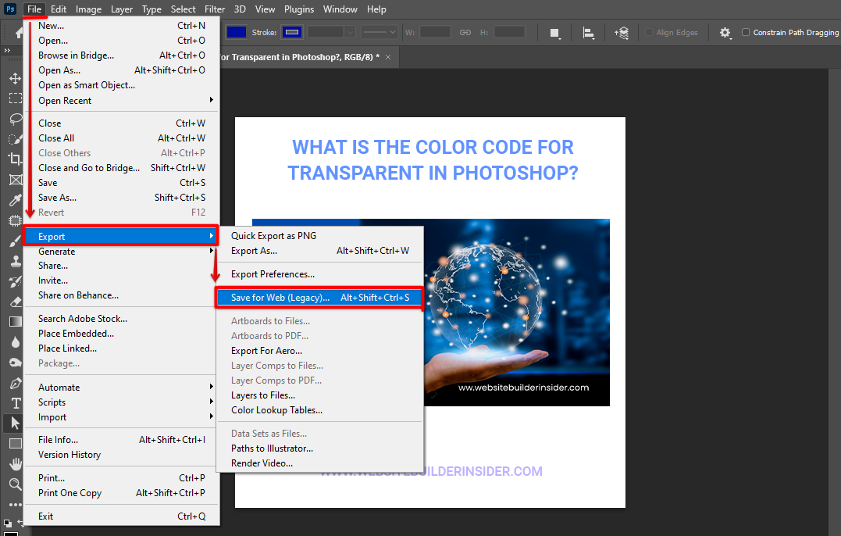The image size is (841, 536).
Task: Click the blue Fill color swatch
Action: [237, 32]
